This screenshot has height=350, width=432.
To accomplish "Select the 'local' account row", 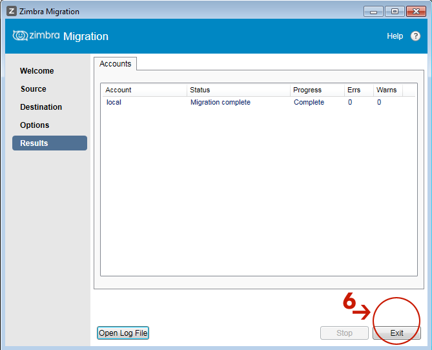I will click(259, 102).
